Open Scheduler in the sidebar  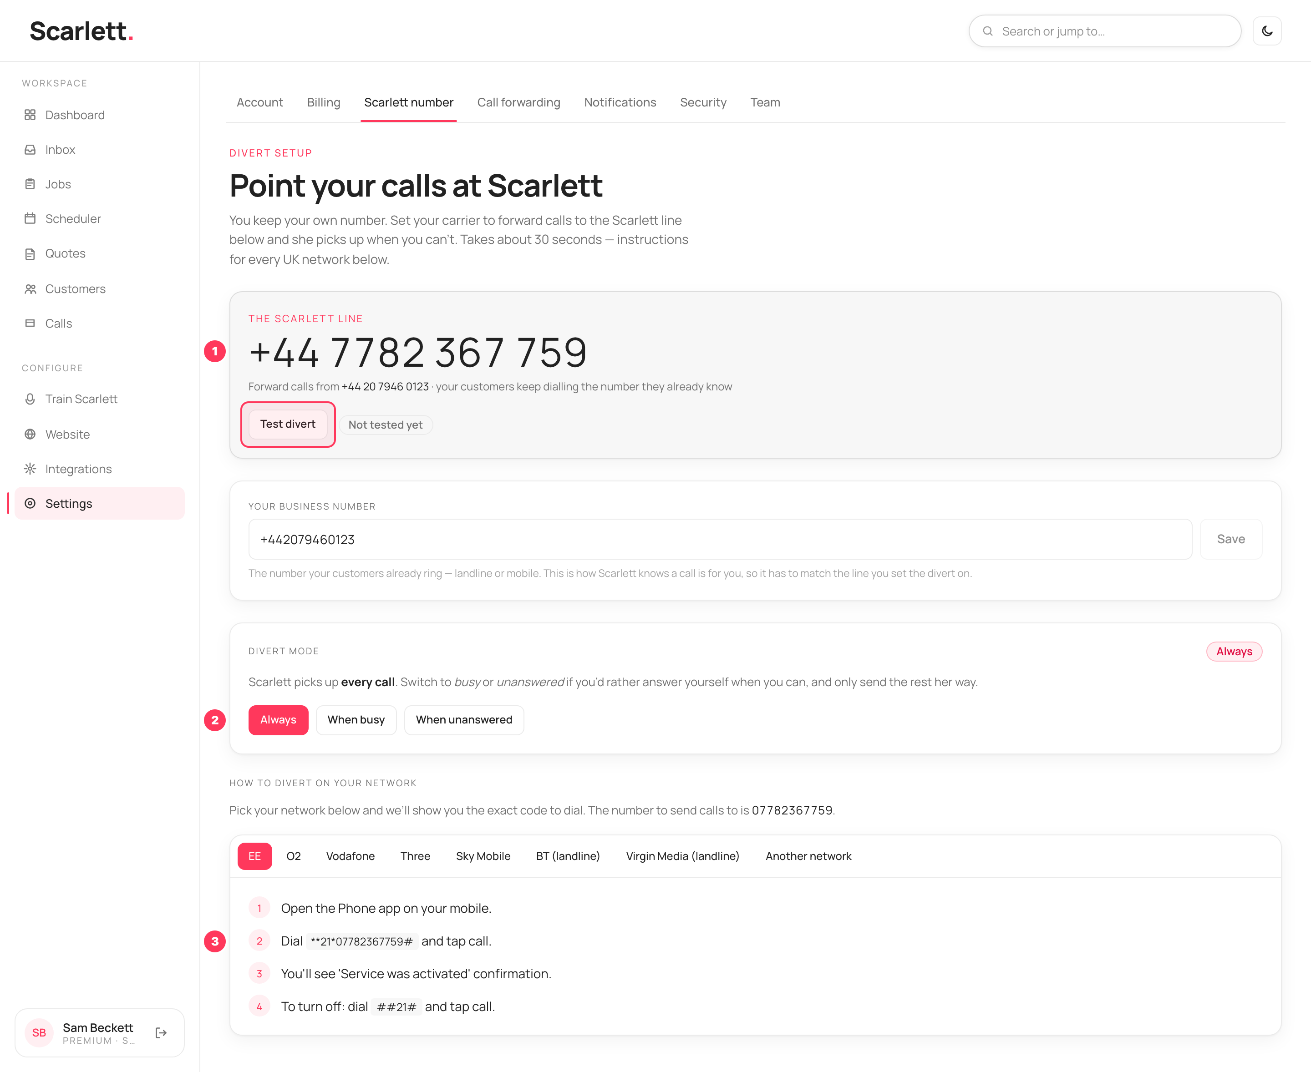click(x=100, y=218)
